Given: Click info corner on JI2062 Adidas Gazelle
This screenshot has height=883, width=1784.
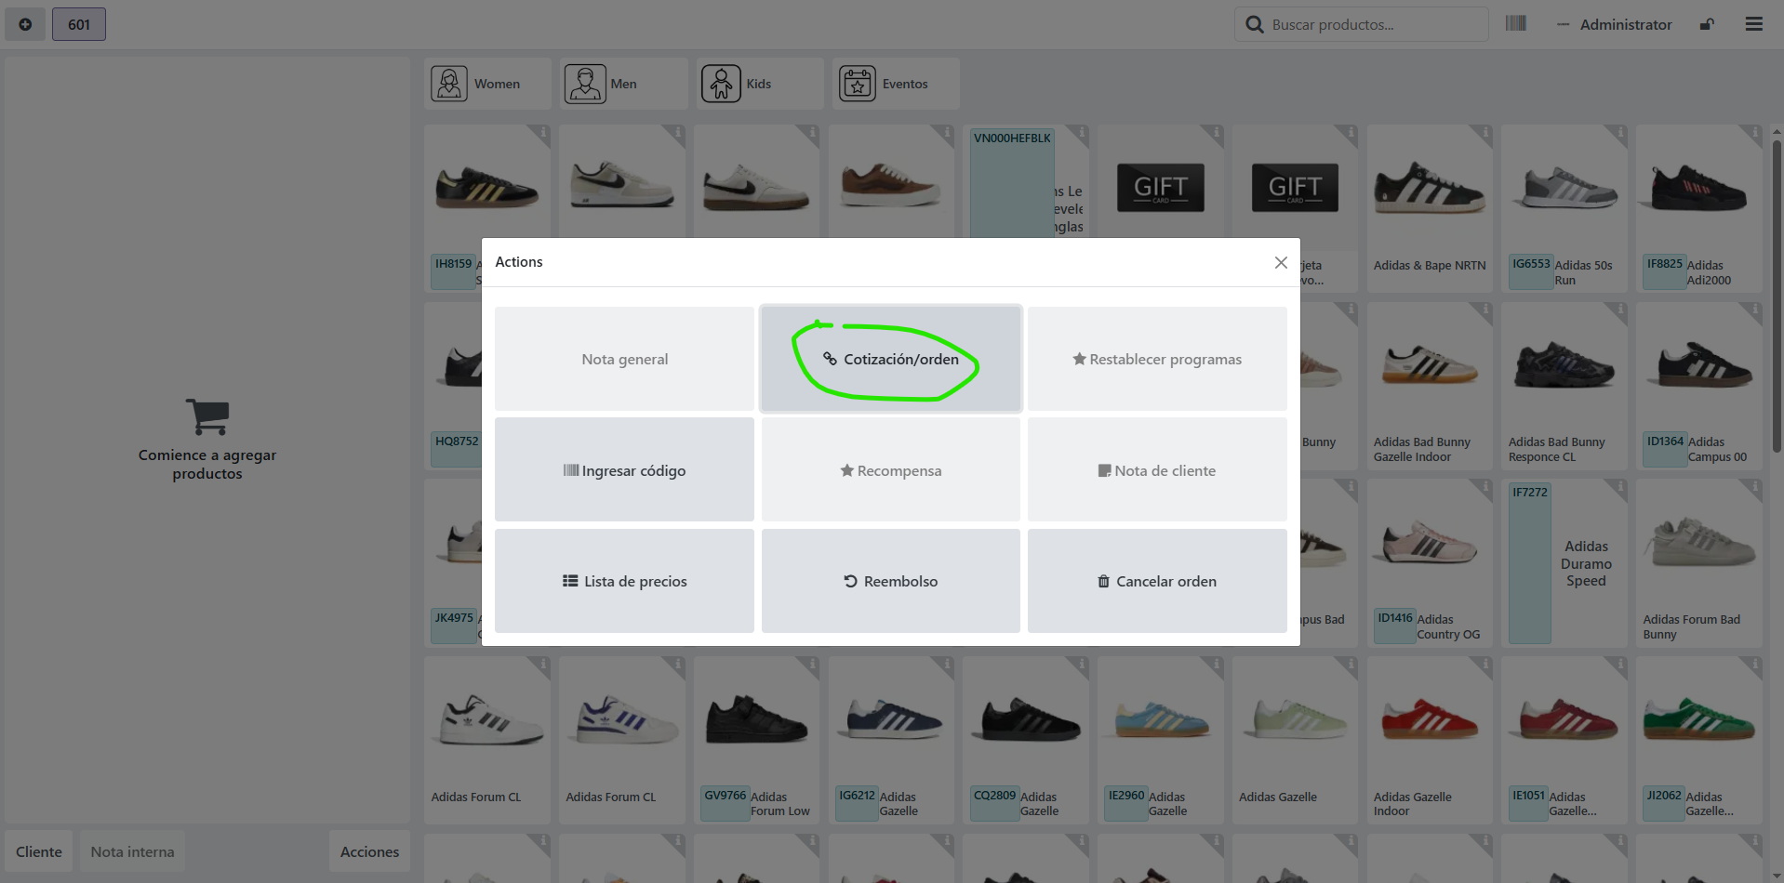Looking at the screenshot, I should (x=1754, y=665).
